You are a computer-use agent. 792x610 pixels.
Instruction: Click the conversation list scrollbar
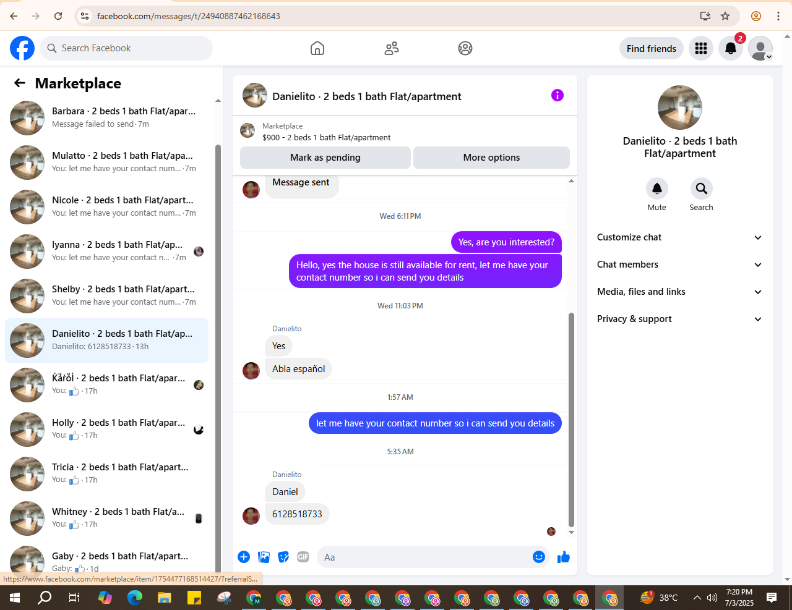[x=218, y=358]
